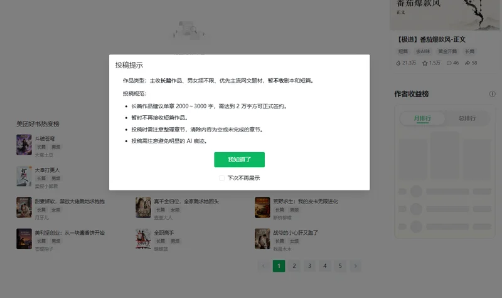Click the 投稿提示 dialog title
The image size is (502, 298).
(x=129, y=65)
